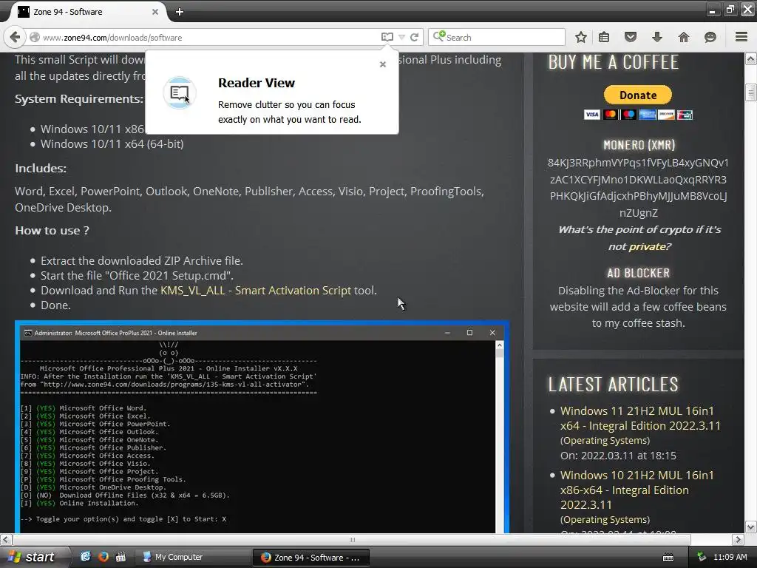This screenshot has width=757, height=568.
Task: Click the horizontal scrollbar right arrow
Action: [x=738, y=539]
